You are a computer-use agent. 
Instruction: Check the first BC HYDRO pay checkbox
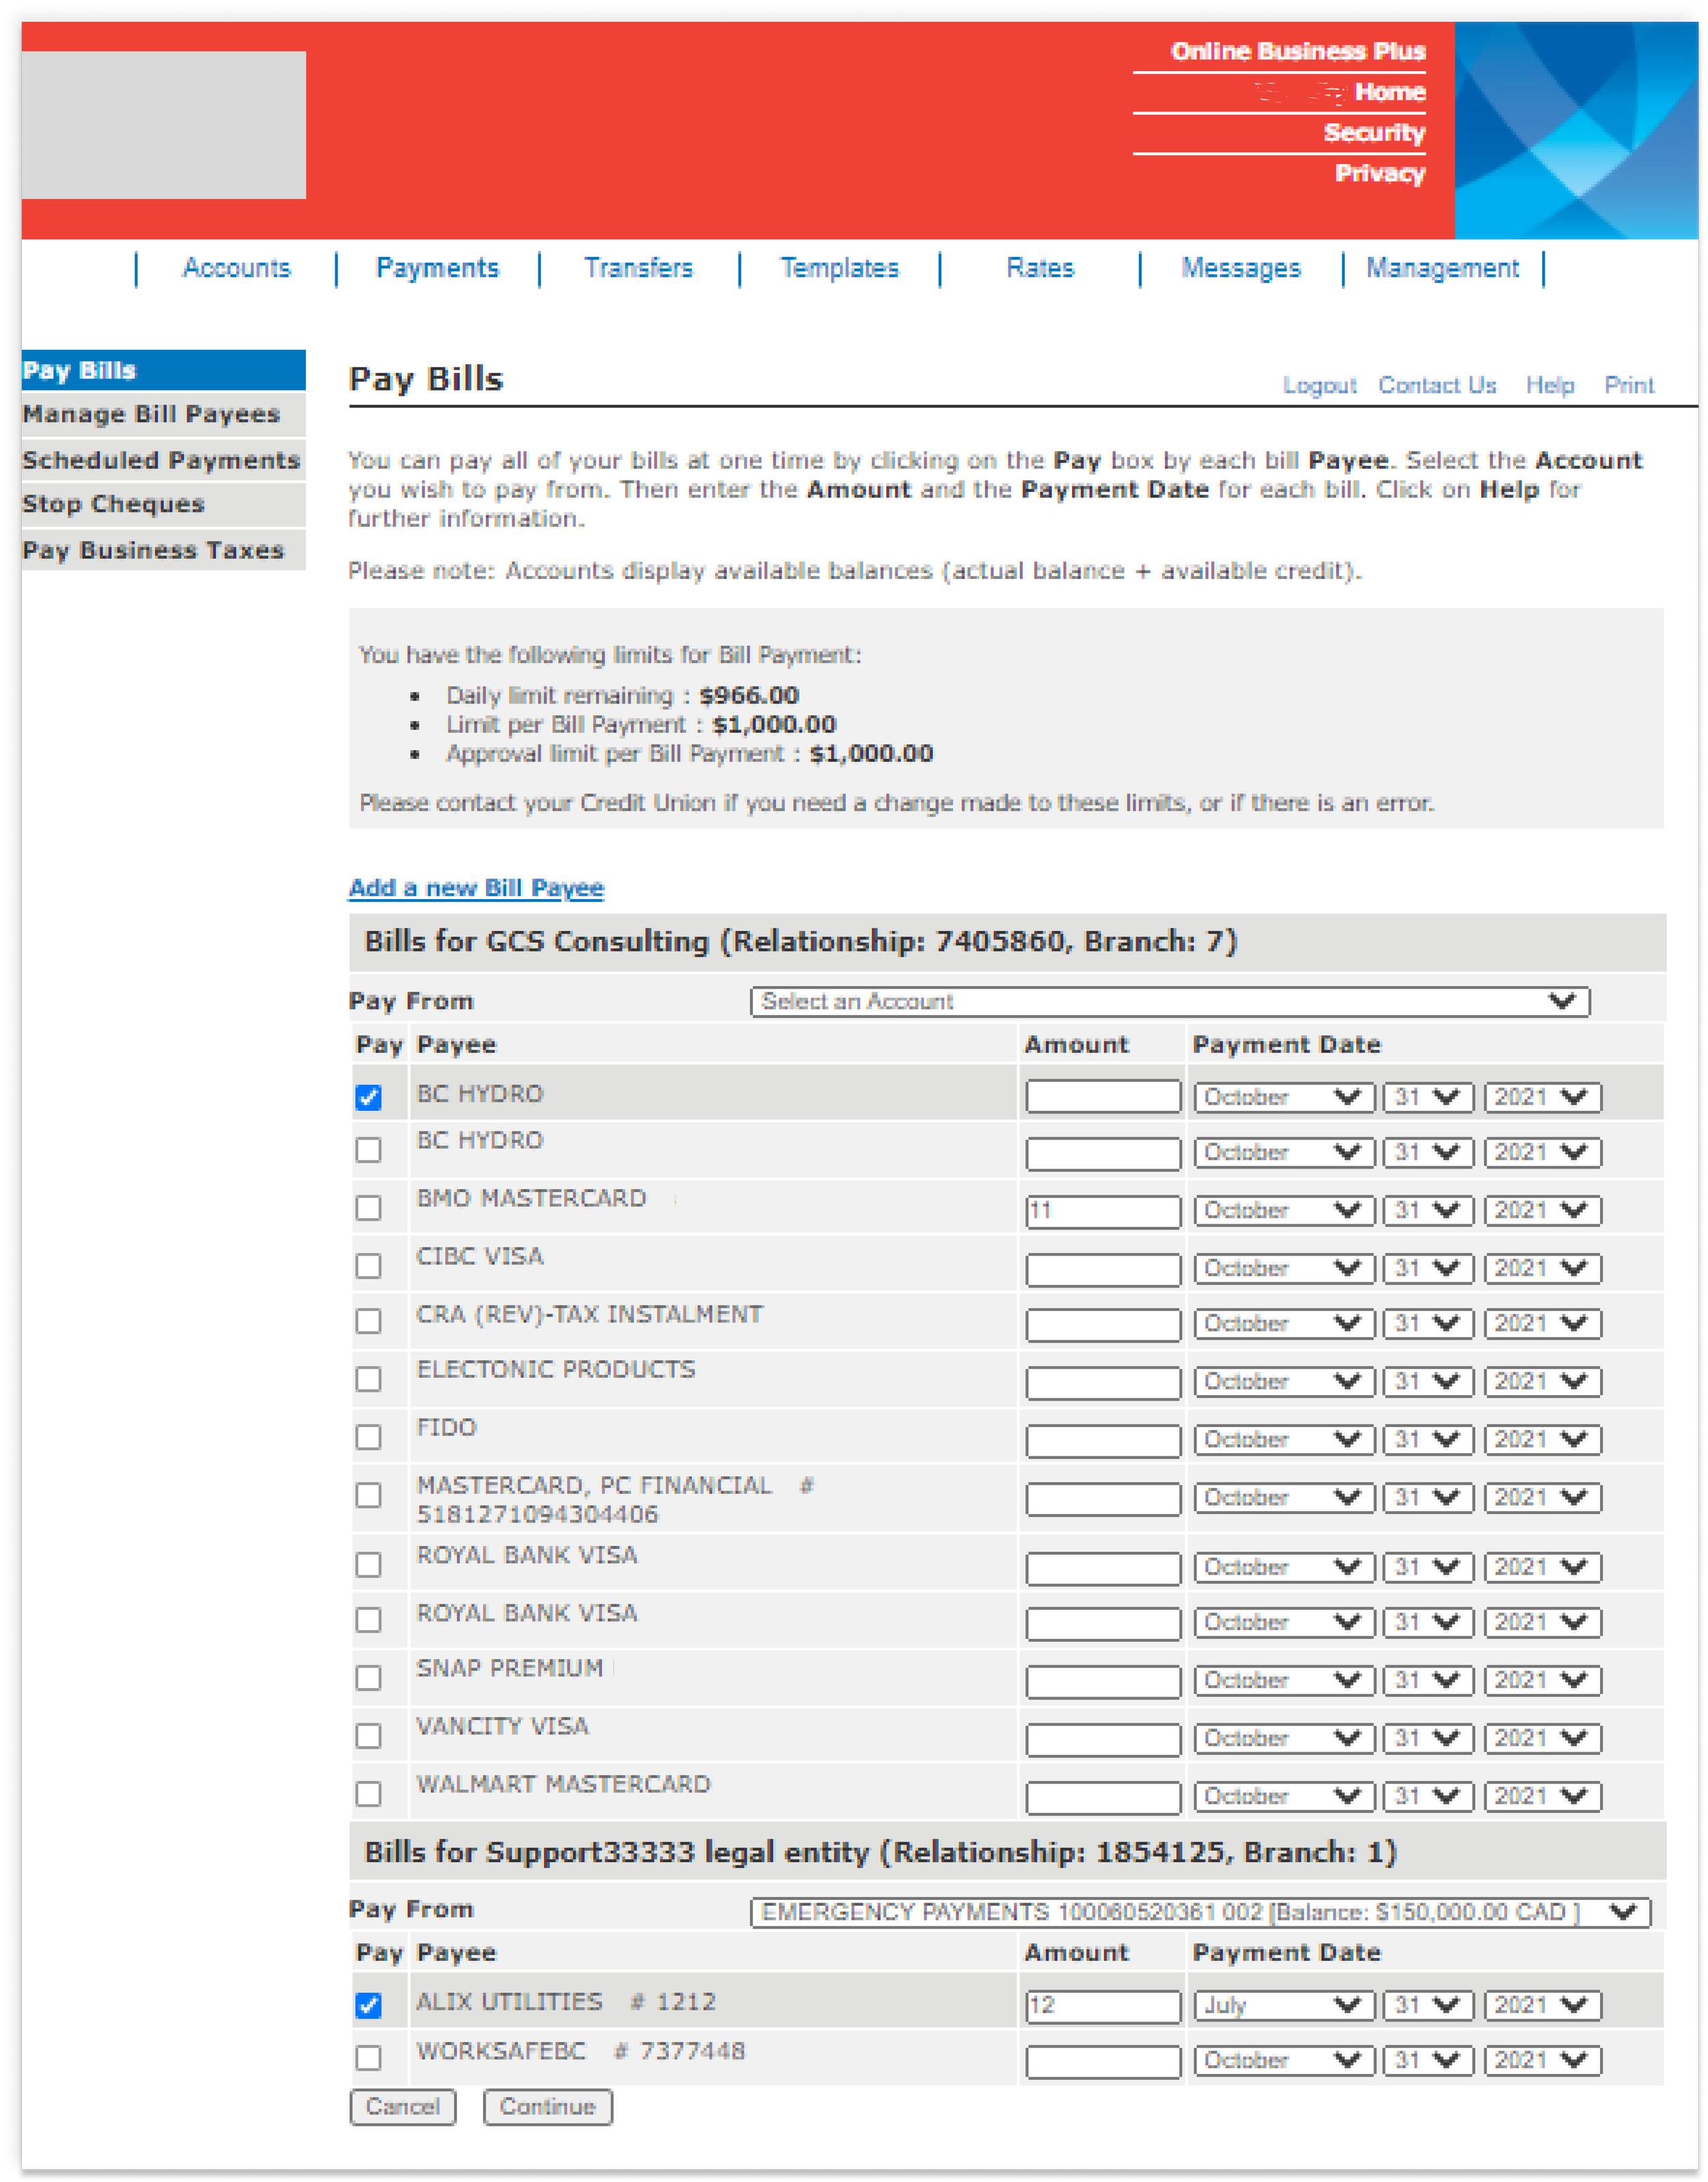[368, 1097]
